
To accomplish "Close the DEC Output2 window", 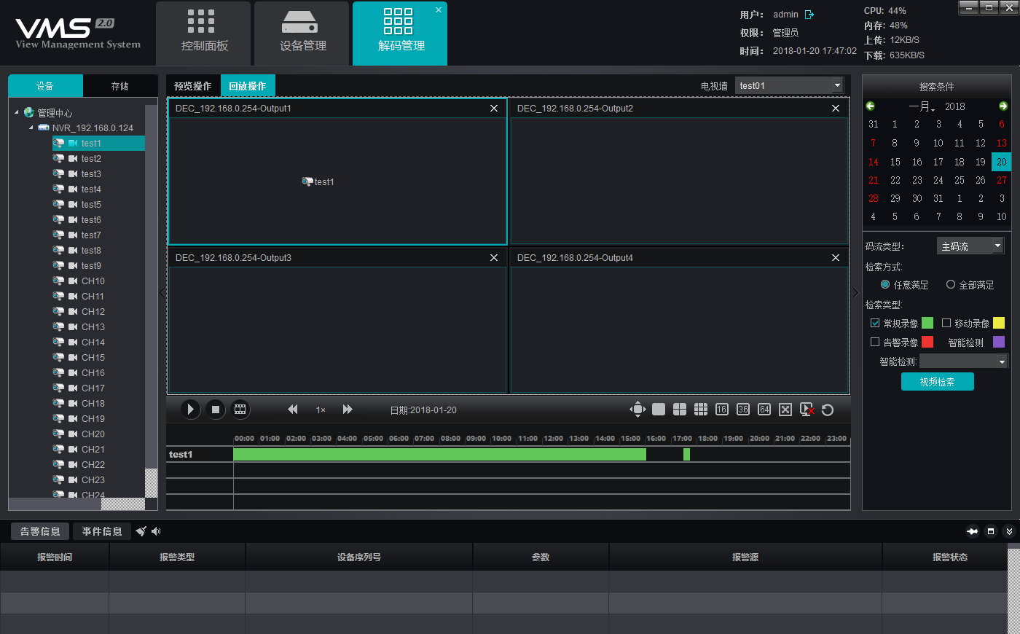I will pyautogui.click(x=836, y=108).
